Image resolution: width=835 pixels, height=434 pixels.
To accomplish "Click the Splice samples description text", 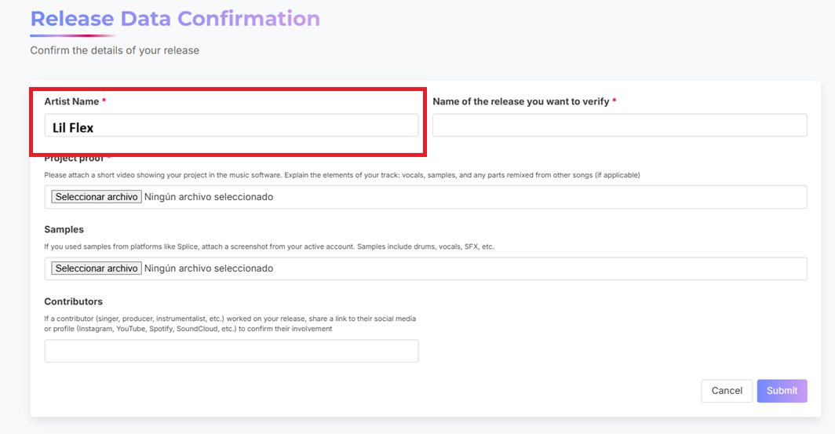I will coord(269,246).
